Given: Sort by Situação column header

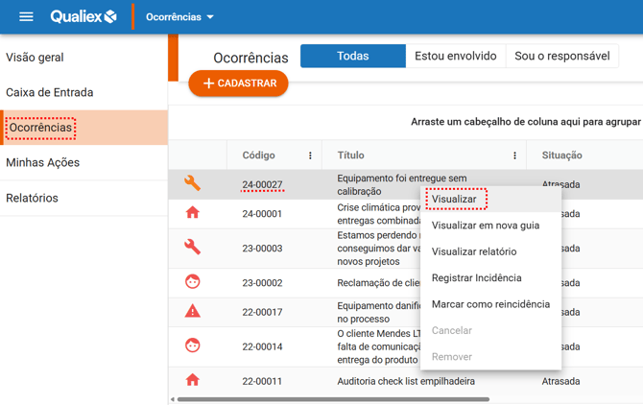Looking at the screenshot, I should click(561, 155).
